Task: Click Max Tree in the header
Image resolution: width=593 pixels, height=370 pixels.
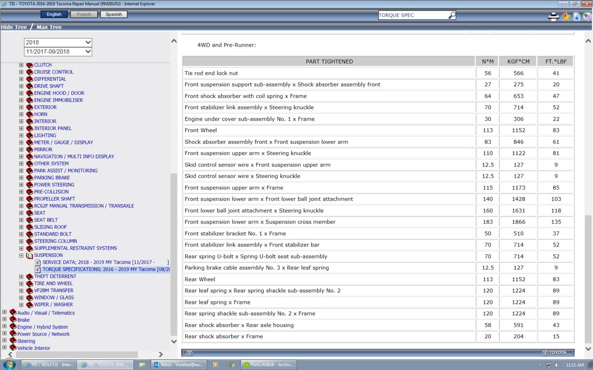Action: 49,27
